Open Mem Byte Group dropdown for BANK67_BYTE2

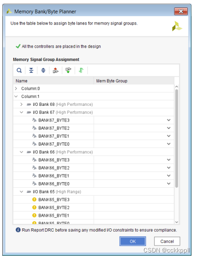(168, 128)
